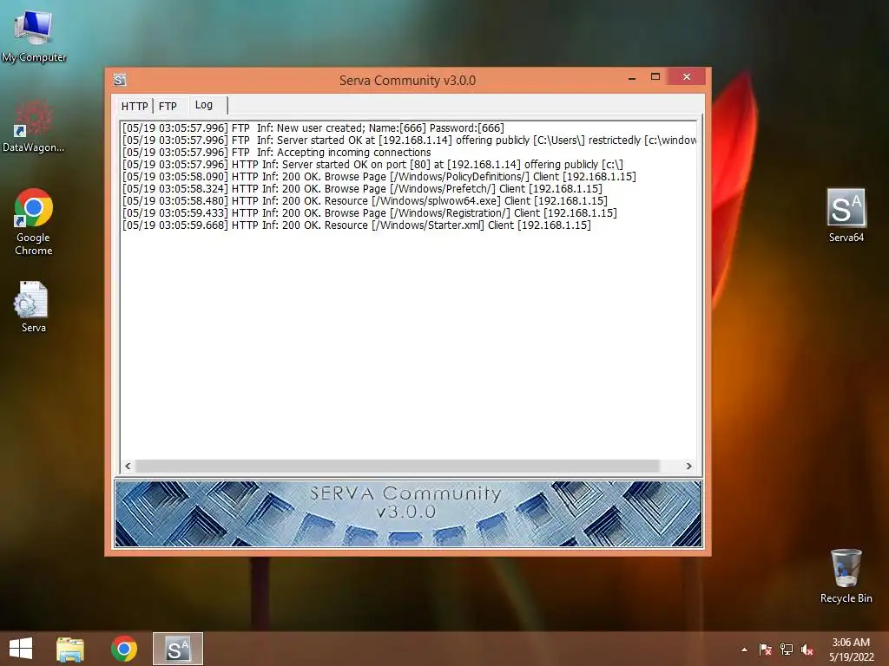
Task: Click the HTTP 'Server started OK on port [80]' line
Action: pos(372,164)
